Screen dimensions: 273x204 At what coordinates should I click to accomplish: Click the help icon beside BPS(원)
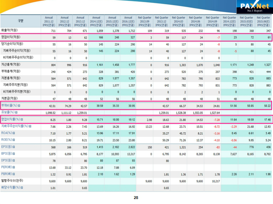pyautogui.click(x=14, y=153)
